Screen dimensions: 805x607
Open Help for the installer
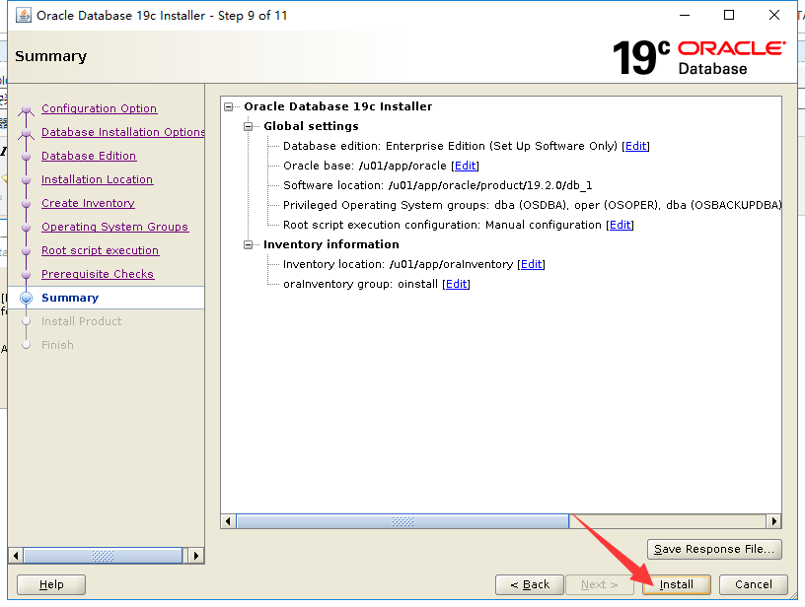[x=51, y=584]
